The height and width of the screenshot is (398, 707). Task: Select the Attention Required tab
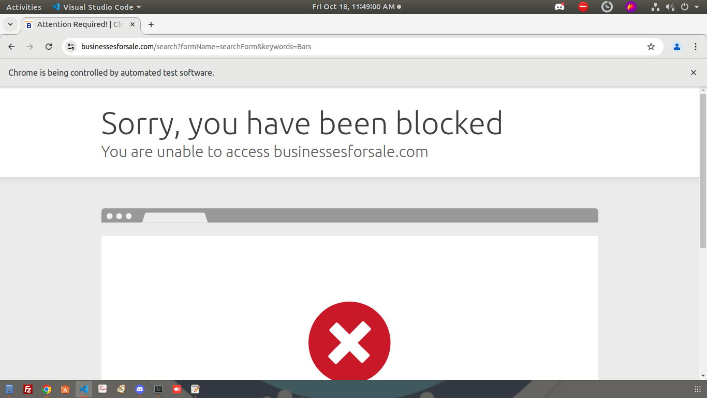pyautogui.click(x=78, y=24)
